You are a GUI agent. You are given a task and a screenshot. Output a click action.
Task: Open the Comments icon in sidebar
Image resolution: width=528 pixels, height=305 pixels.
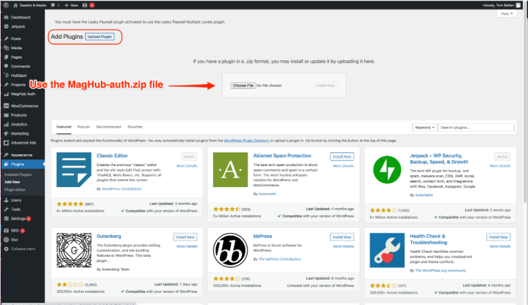tap(6, 66)
